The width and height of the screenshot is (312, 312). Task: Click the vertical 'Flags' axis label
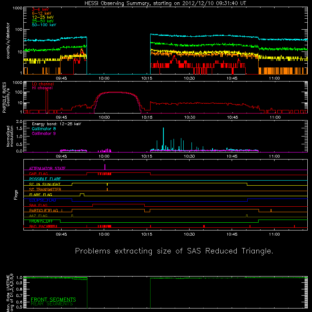pos(16,195)
